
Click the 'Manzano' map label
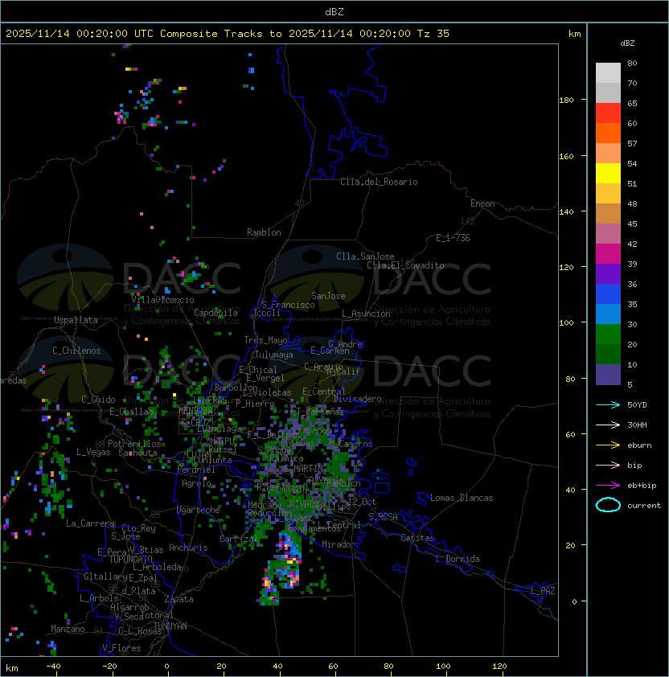coord(68,629)
